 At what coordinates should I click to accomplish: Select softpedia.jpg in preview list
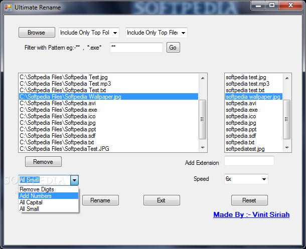(254, 123)
